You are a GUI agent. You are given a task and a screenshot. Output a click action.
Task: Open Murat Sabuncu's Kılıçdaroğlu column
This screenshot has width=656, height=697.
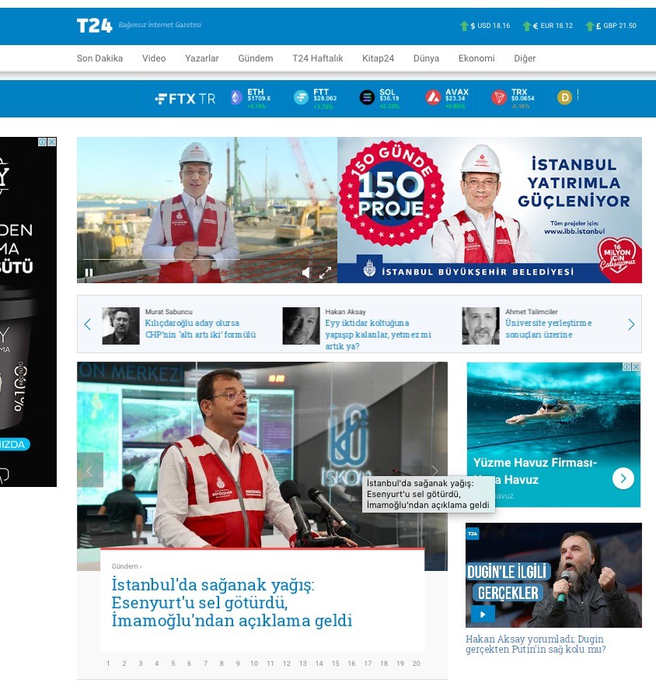pyautogui.click(x=200, y=329)
